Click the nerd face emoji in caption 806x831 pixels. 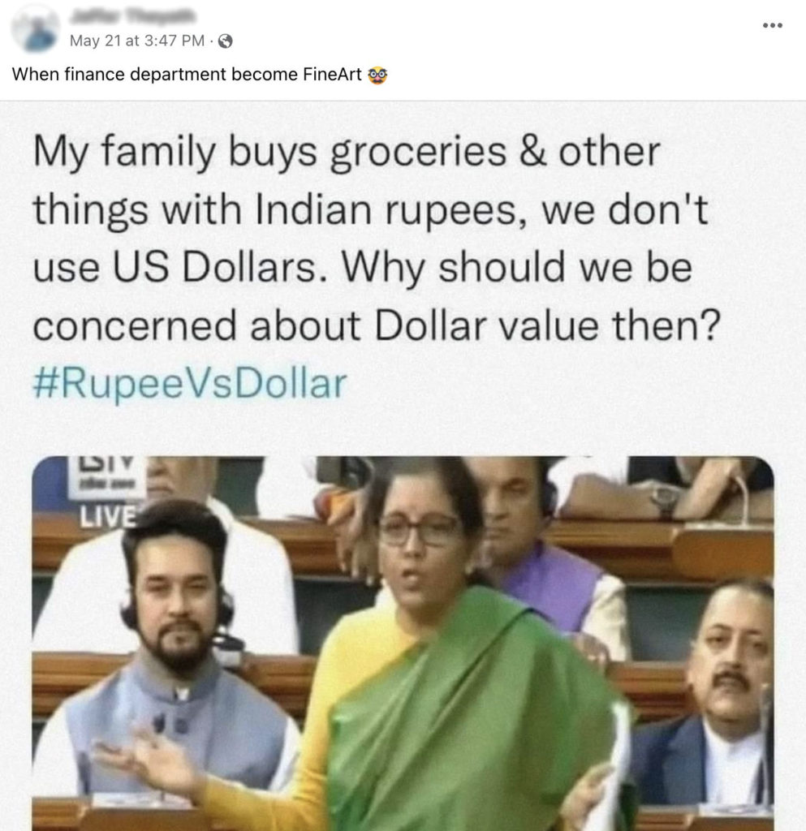[x=377, y=75]
